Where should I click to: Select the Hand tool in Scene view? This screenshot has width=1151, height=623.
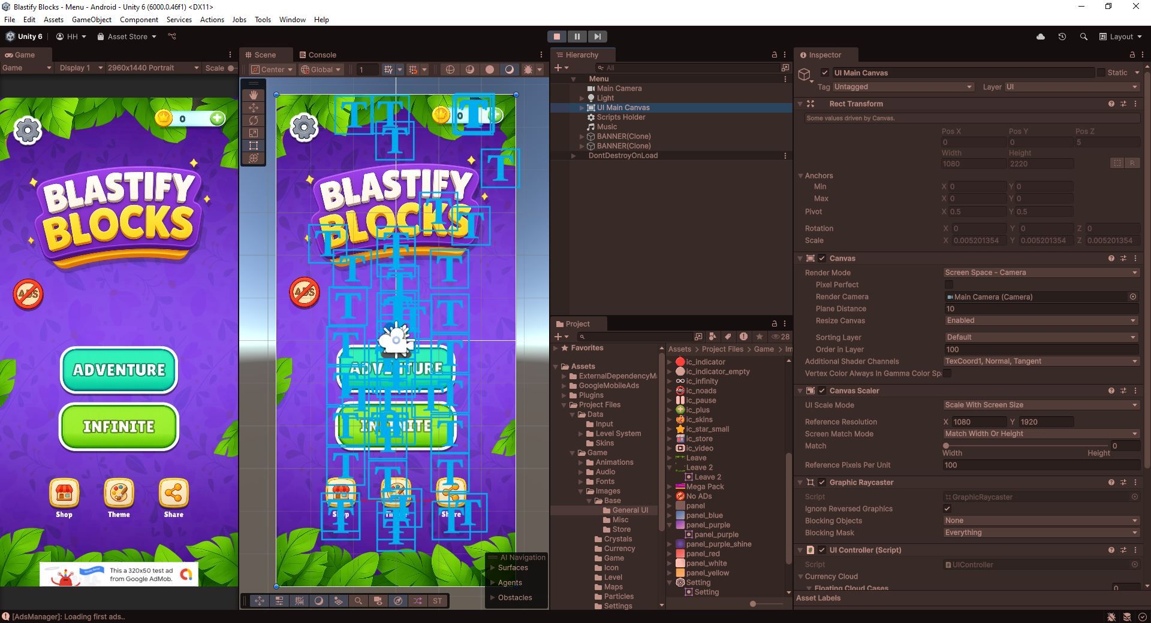point(254,95)
